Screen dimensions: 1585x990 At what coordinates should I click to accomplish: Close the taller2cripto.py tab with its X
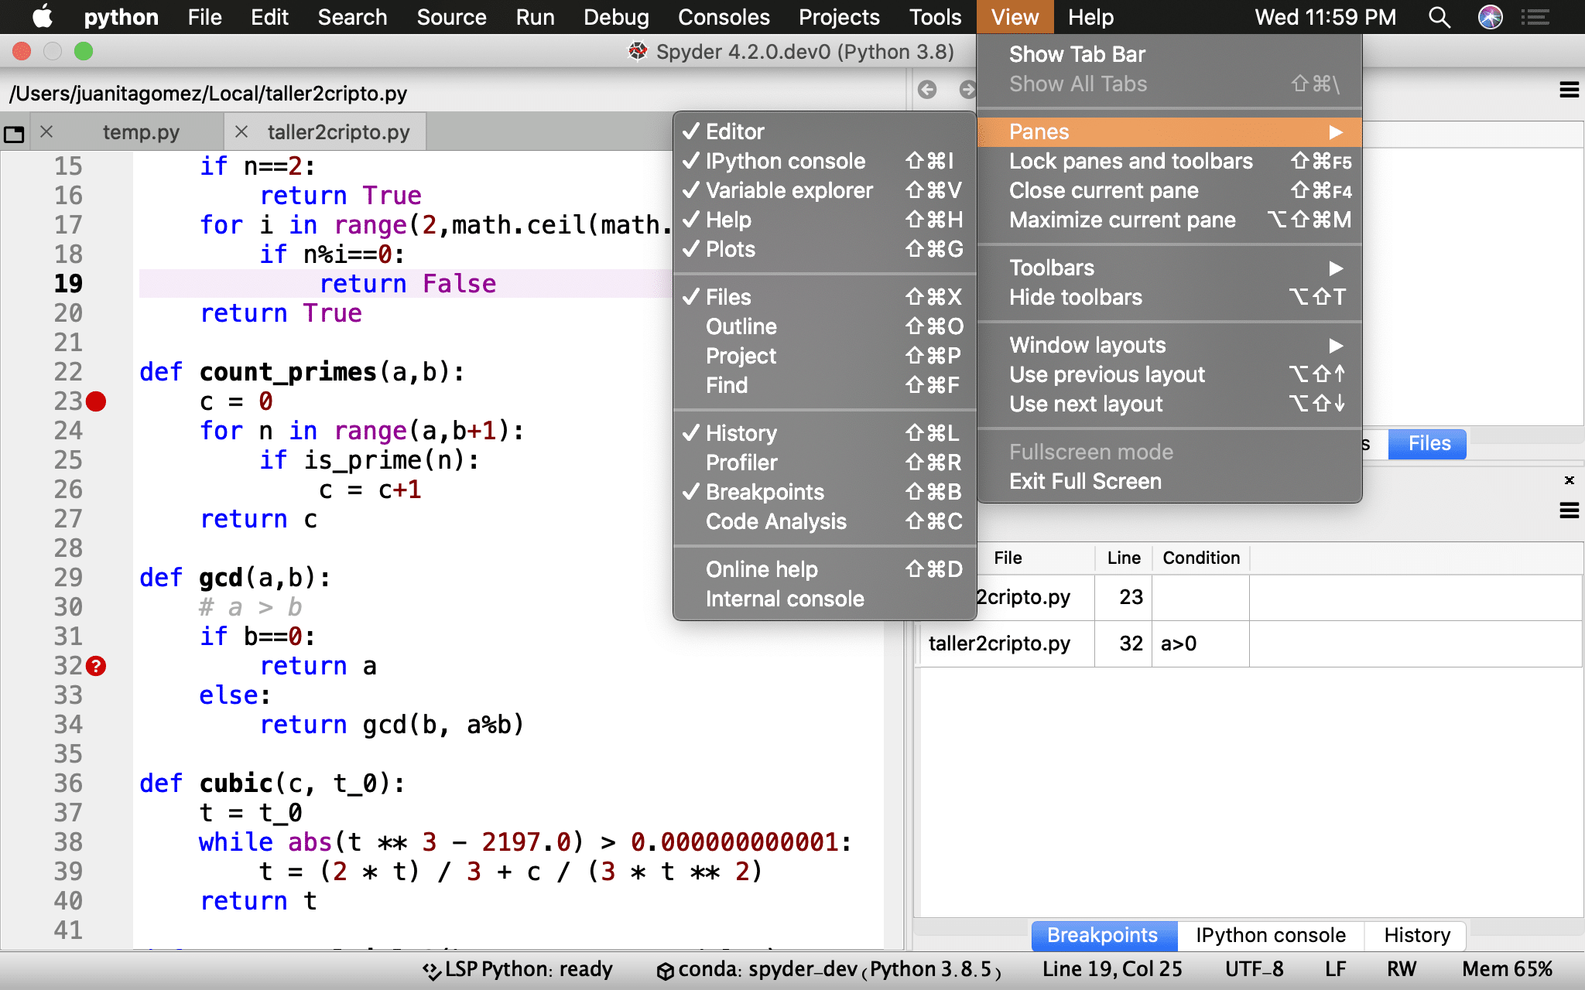point(241,131)
